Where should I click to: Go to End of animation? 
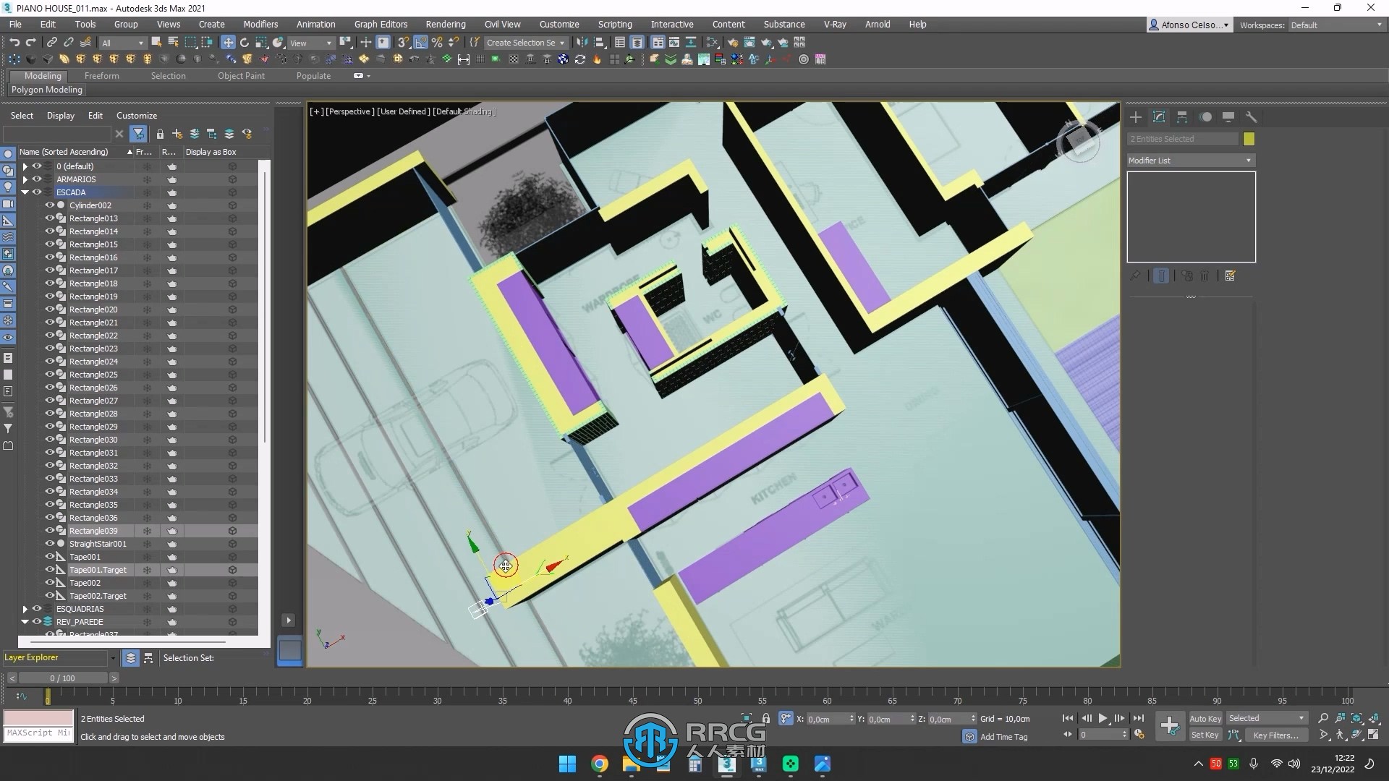coord(1138,718)
